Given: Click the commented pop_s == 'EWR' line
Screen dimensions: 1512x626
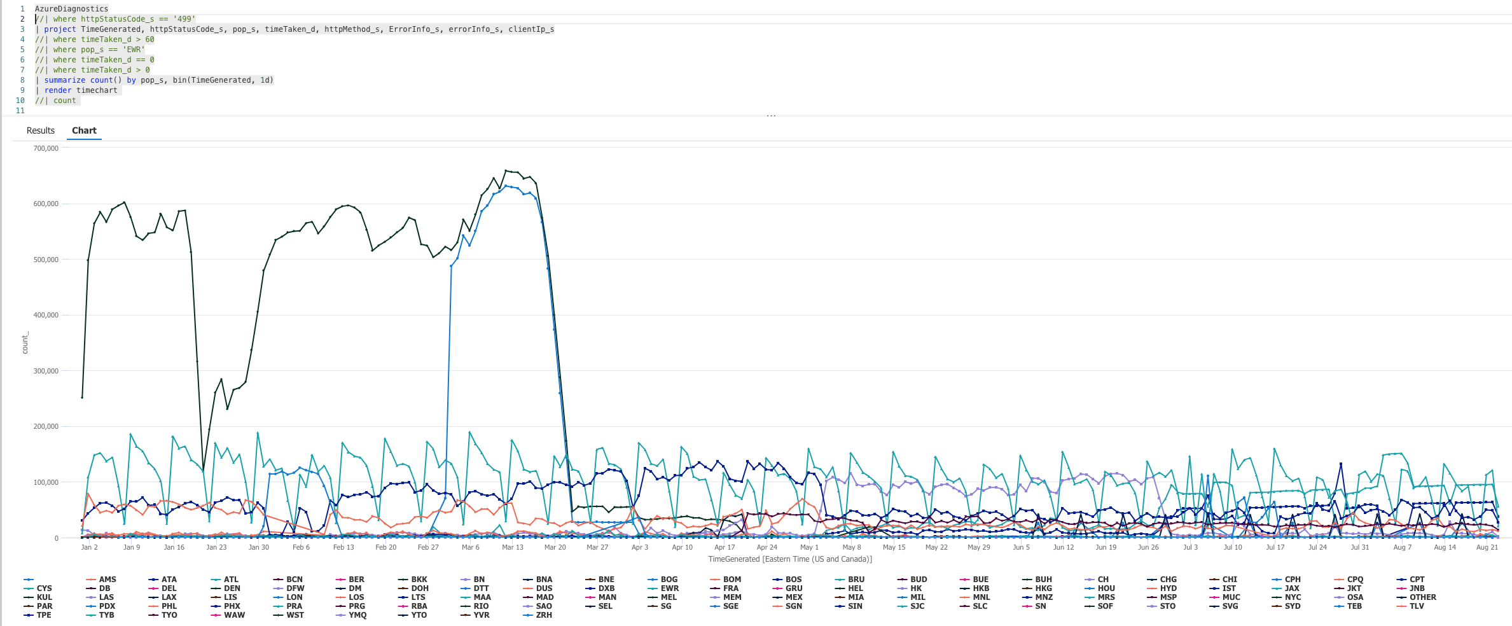Looking at the screenshot, I should 90,50.
